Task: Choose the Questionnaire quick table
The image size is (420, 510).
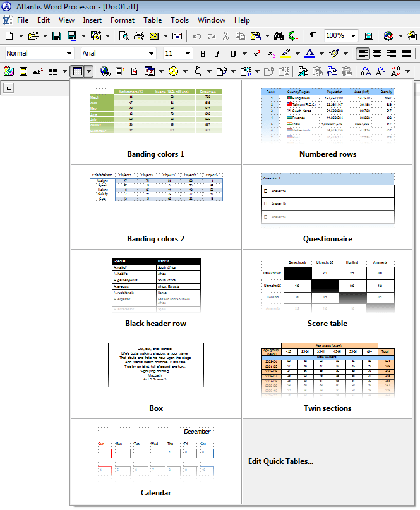Action: pos(328,207)
